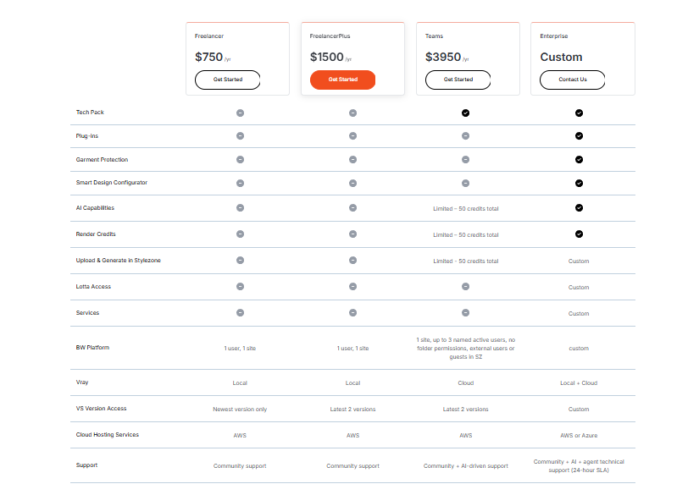
Task: Click Contact Us for Enterprise plan
Action: coord(573,80)
